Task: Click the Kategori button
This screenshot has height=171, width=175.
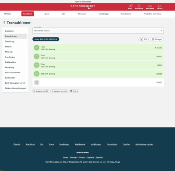Action: [157, 39]
